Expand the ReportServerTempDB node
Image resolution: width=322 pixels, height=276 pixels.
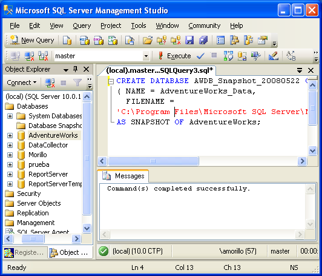point(10,184)
